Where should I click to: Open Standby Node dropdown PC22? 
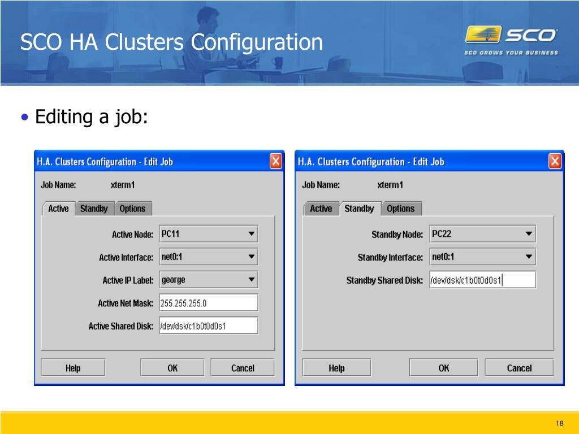point(483,234)
